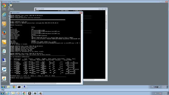This screenshot has width=169, height=95.
Task: Select the PSAPUNDO tablespace row
Action: coord(45,69)
